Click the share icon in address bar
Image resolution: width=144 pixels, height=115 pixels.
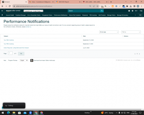pos(94,6)
